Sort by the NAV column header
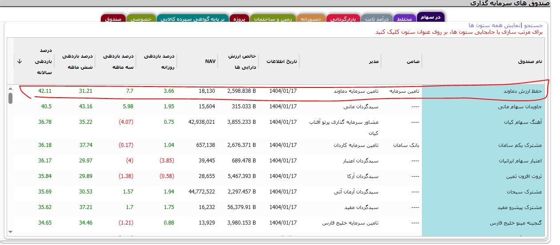 (210, 61)
